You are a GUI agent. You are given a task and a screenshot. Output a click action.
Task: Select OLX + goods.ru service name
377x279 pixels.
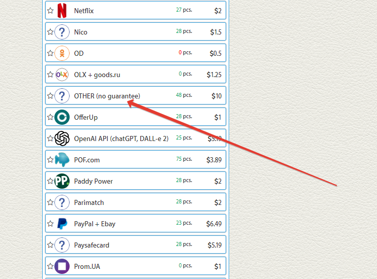(x=97, y=75)
